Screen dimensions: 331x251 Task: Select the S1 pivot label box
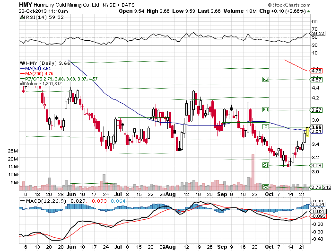click(266, 165)
